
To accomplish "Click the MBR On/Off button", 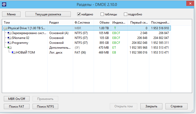I will (x=17, y=99).
